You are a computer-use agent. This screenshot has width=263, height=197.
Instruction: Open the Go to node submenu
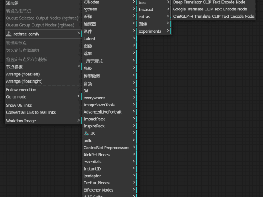[x=43, y=97]
